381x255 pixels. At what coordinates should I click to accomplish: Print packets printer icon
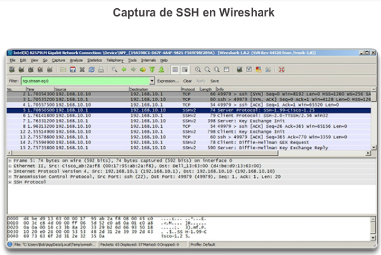coord(101,70)
